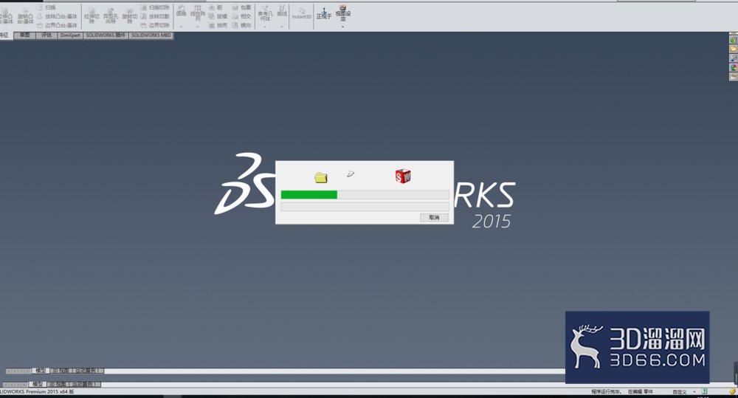Switch to the SOLIDWORKS MBD tab

(x=151, y=35)
